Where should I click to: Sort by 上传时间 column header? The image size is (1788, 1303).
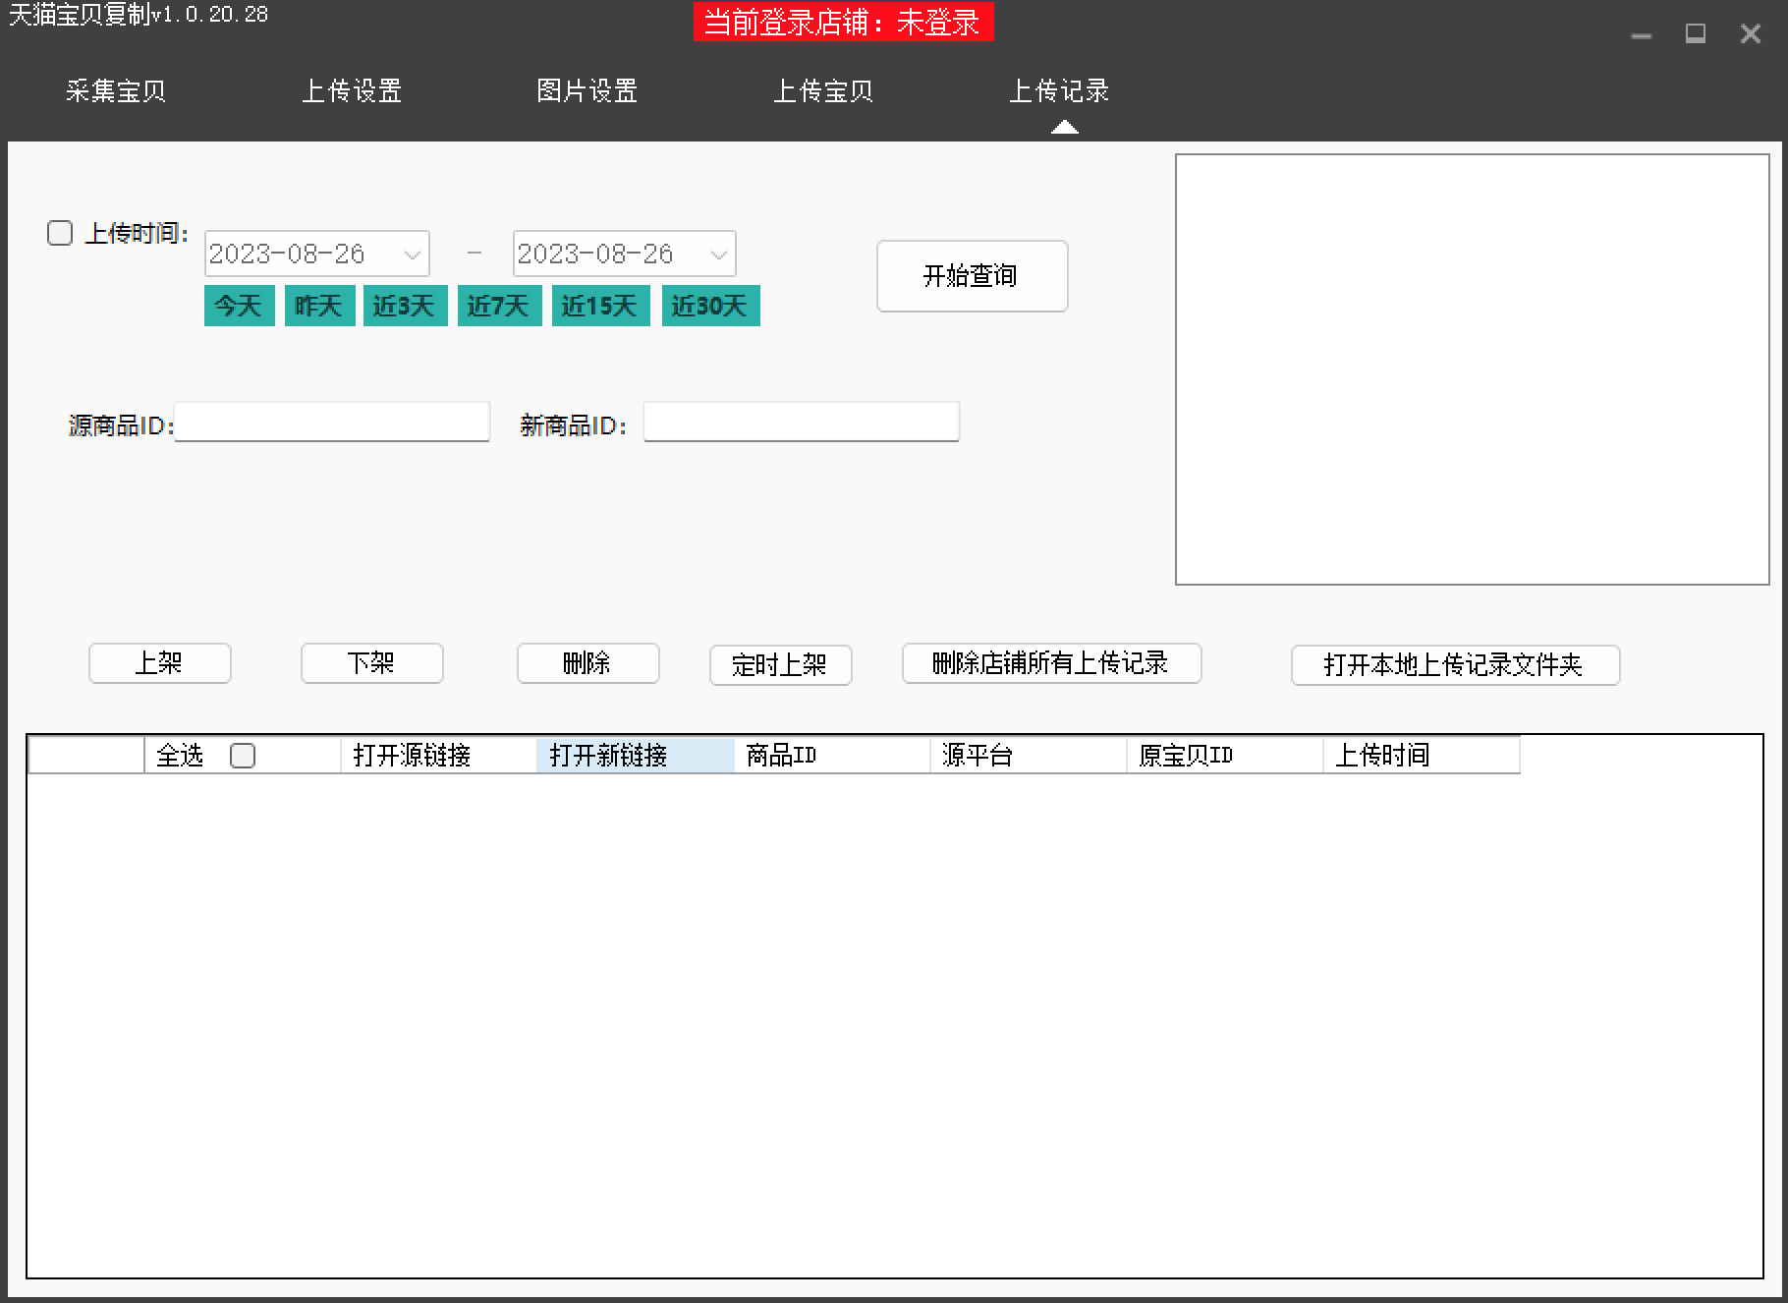click(x=1422, y=756)
